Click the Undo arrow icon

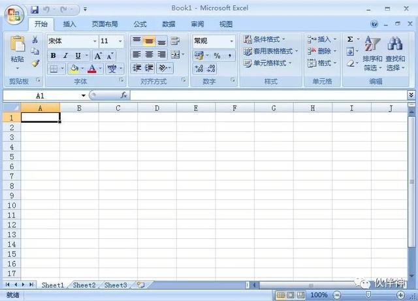46,10
